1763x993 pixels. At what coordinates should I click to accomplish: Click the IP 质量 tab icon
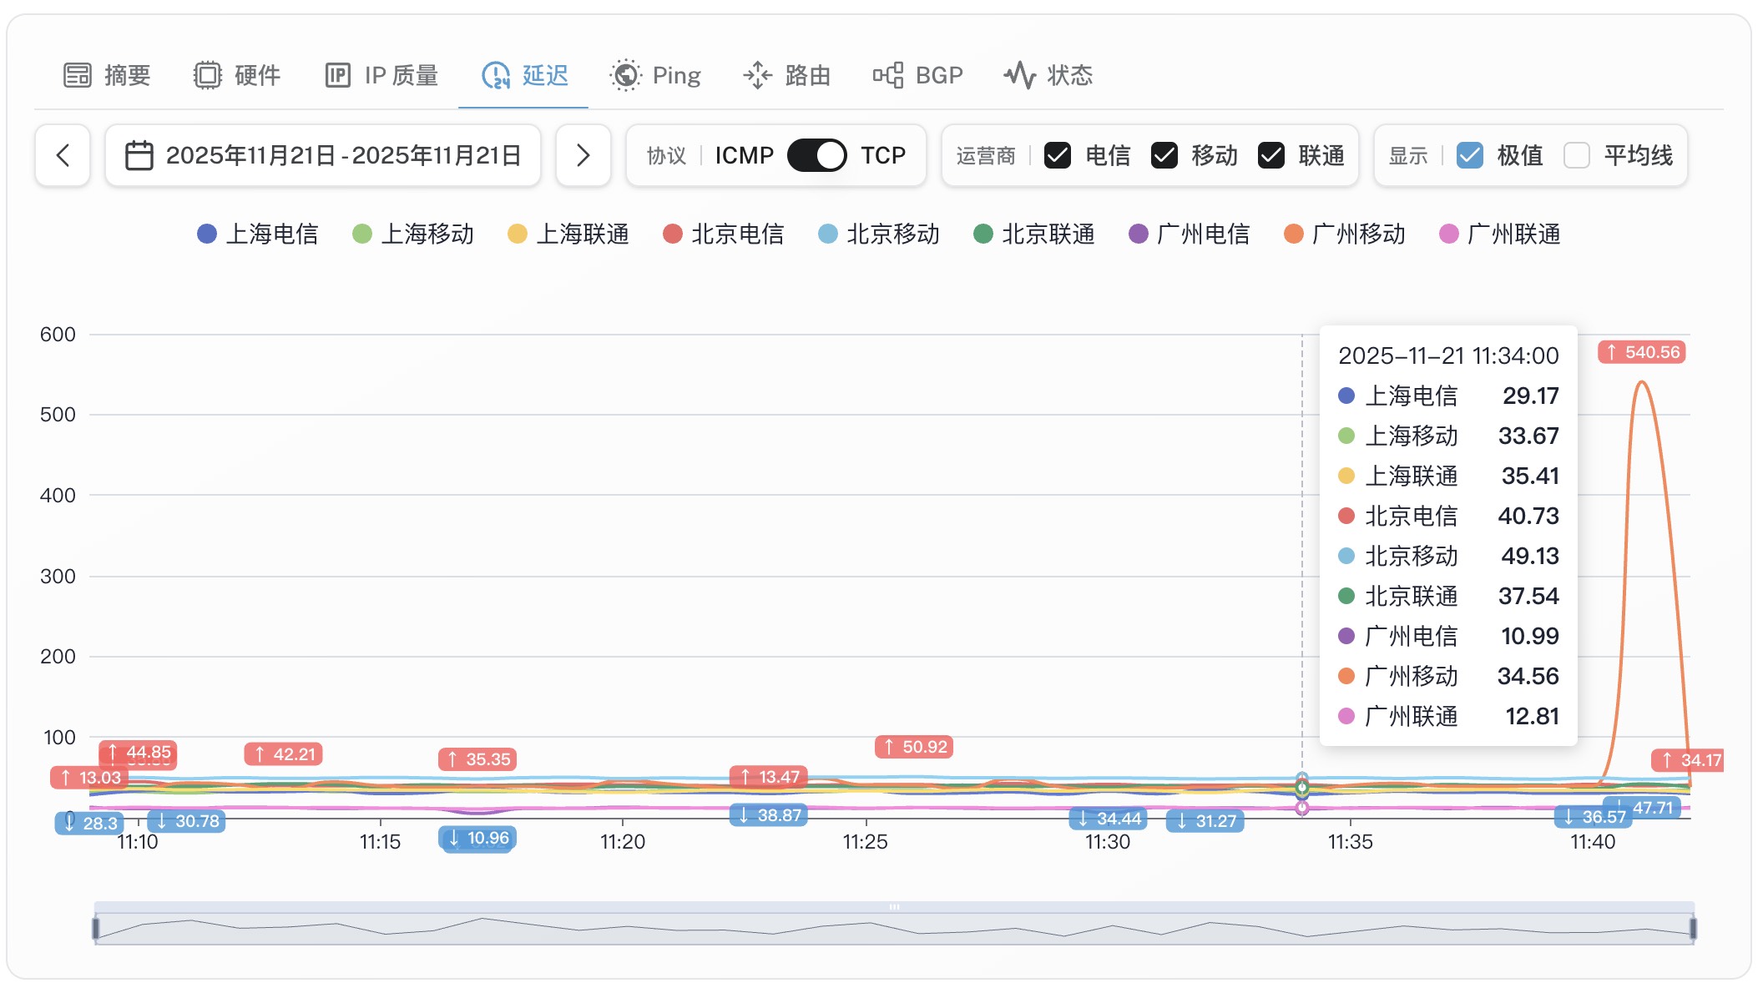337,75
